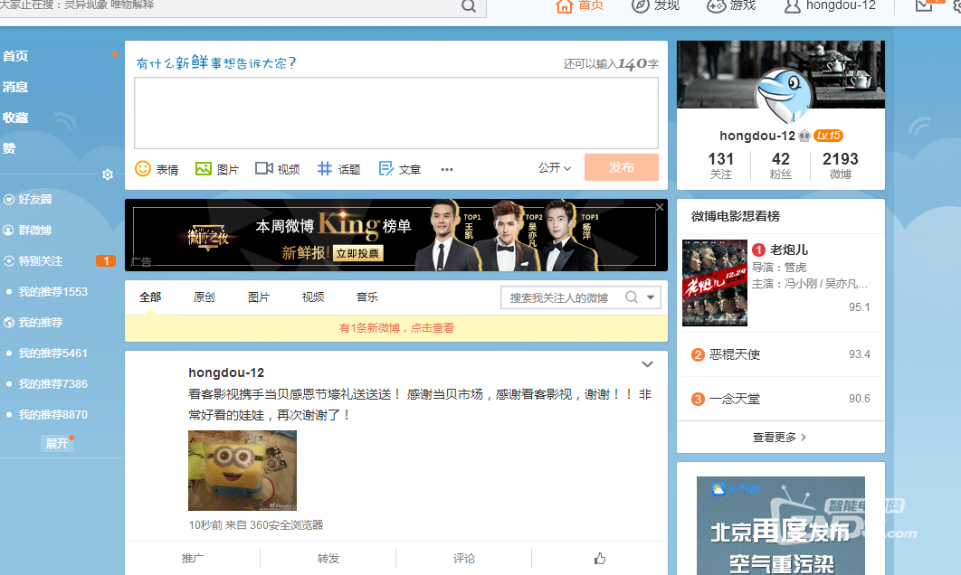Viewport: 961px width, 575px height.
Task: Click the Lv.15 level badge
Action: [x=829, y=136]
